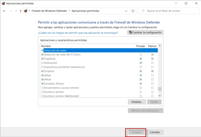Click the Privada column header
This screenshot has height=137, width=201.
tap(140, 46)
